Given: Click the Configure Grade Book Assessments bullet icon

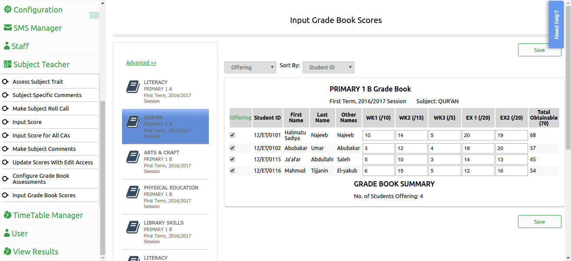Looking at the screenshot, I should click(6, 179).
